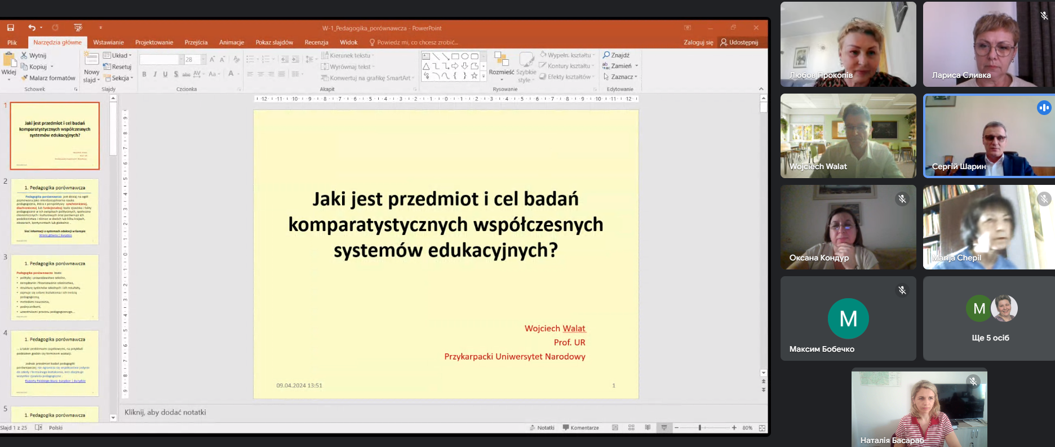Open Znajdź search tool
1055x447 pixels.
pos(616,55)
